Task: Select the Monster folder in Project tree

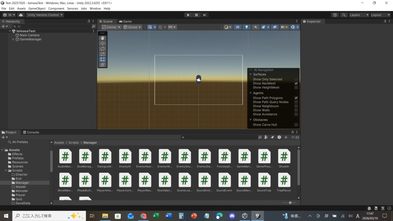Action: pyautogui.click(x=21, y=191)
